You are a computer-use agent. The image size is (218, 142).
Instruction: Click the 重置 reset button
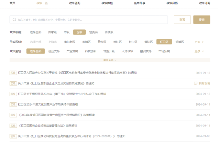tap(182, 20)
